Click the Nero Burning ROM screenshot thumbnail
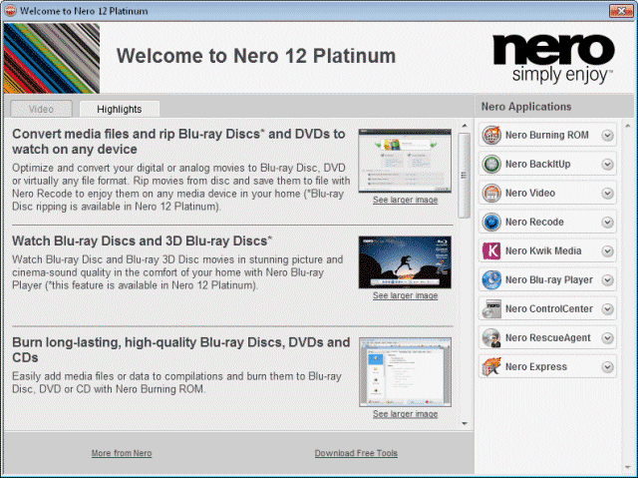Screen dimensions: 638x478 coord(406,372)
